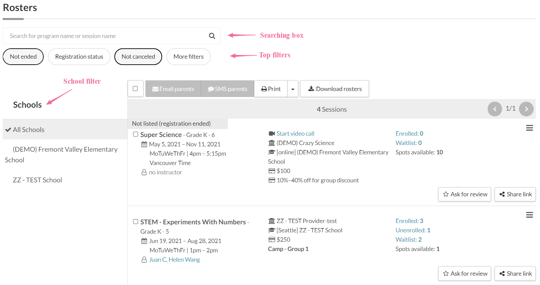
Task: Open the Registration status filter
Action: click(79, 57)
